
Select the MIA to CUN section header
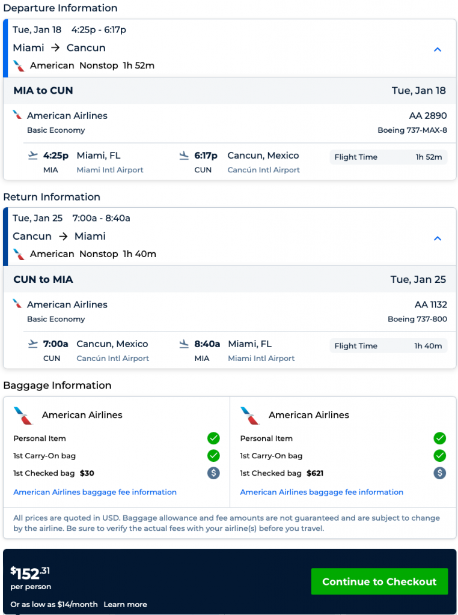[x=43, y=91]
